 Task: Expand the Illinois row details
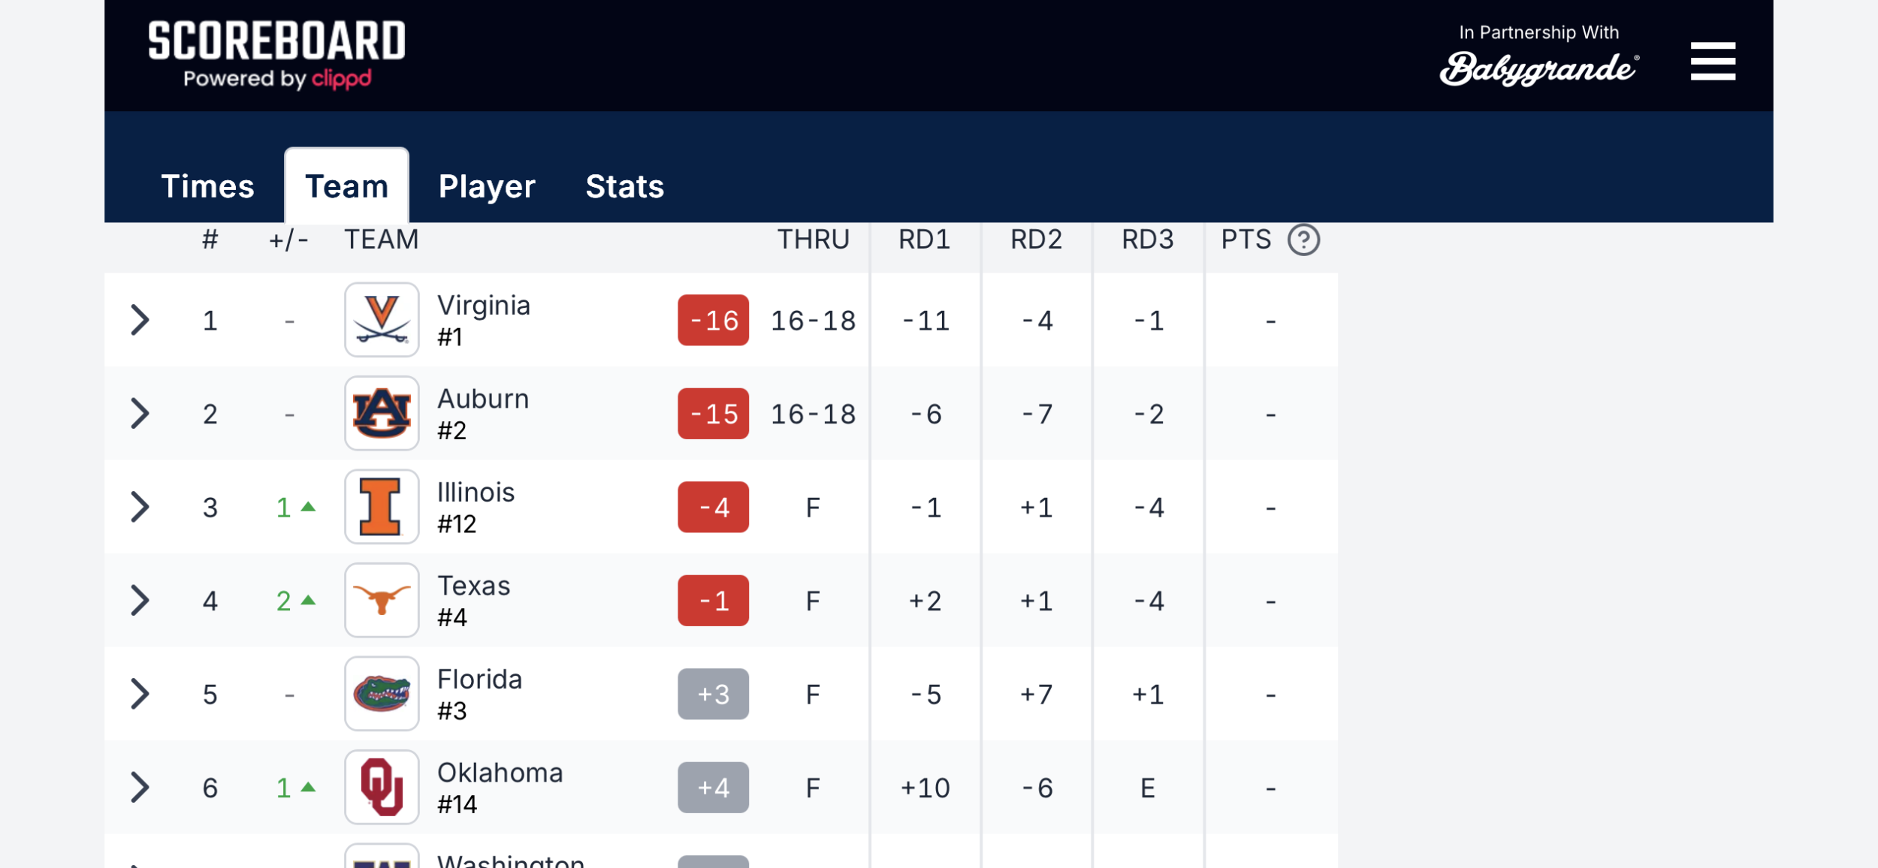(140, 507)
